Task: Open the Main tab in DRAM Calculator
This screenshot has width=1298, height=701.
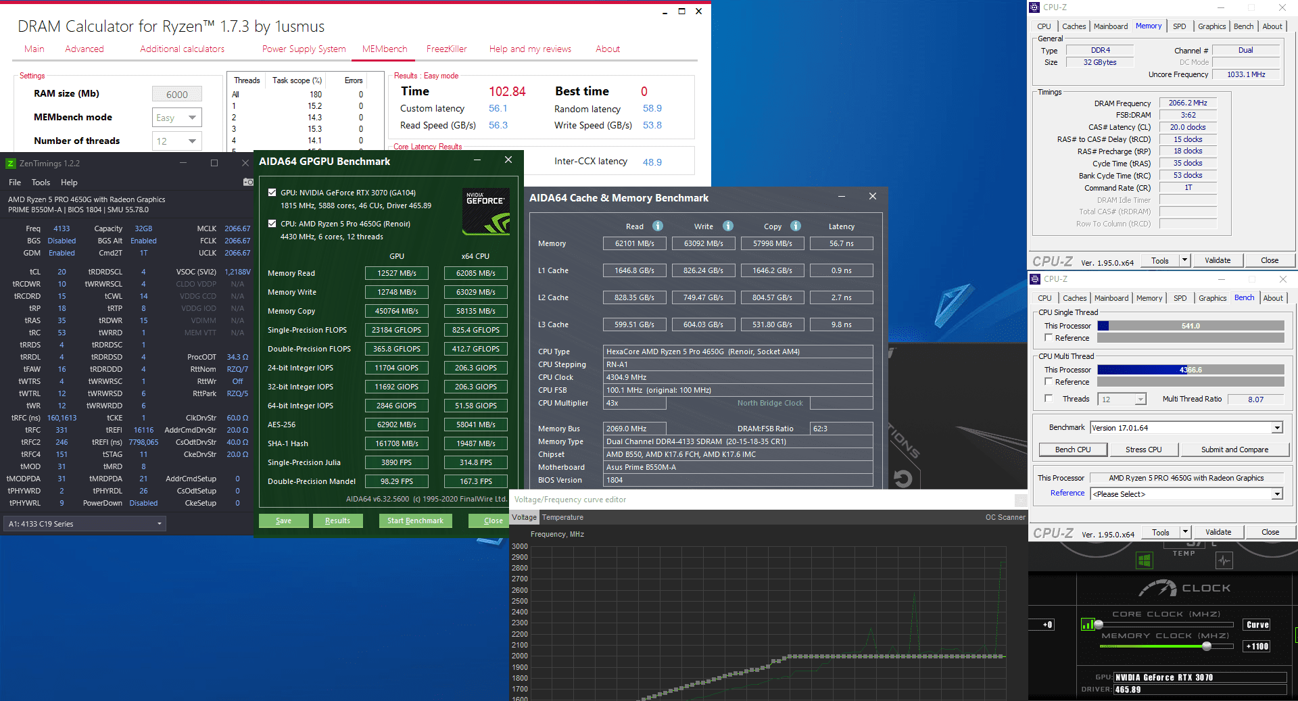Action: pyautogui.click(x=34, y=49)
